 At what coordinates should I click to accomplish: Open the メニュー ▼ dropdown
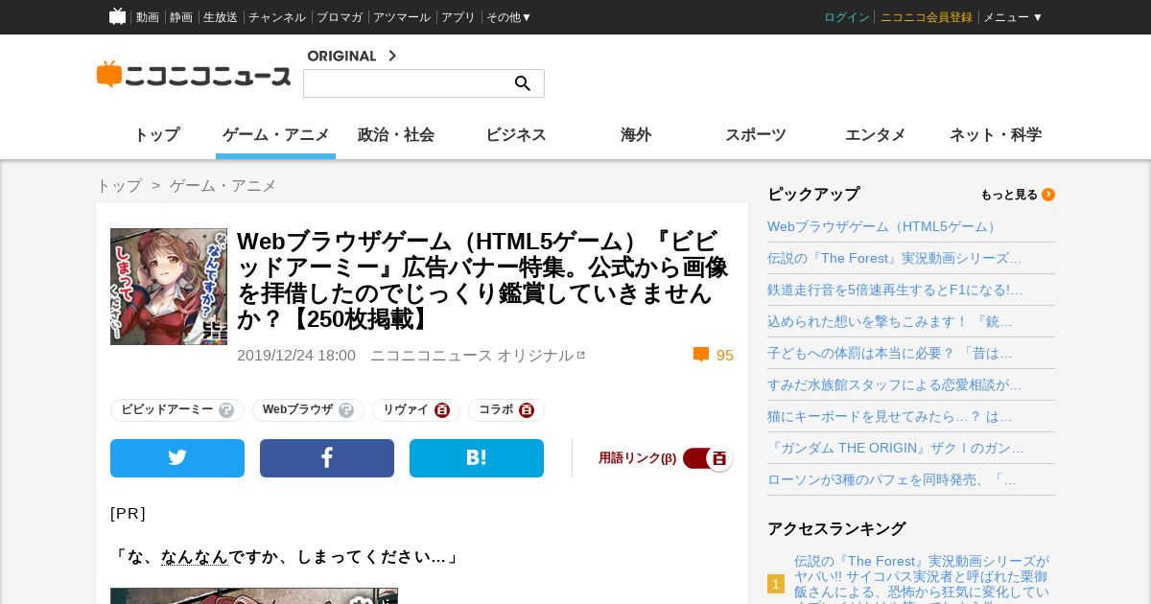(x=1013, y=17)
